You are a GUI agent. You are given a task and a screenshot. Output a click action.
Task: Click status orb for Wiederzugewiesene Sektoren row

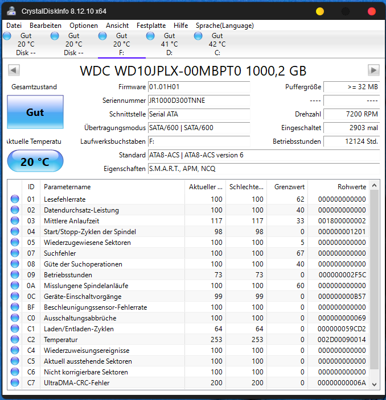click(15, 242)
